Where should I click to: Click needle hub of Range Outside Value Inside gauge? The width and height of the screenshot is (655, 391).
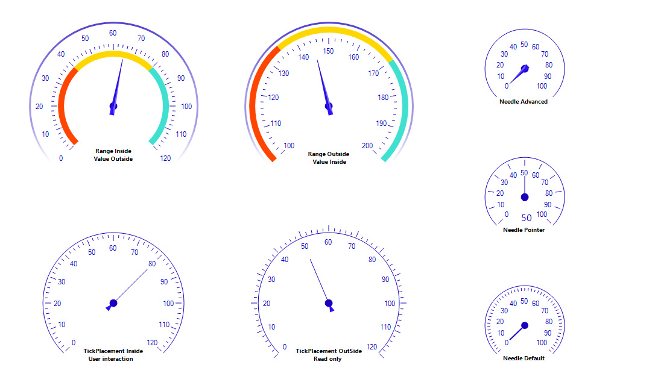pos(329,107)
